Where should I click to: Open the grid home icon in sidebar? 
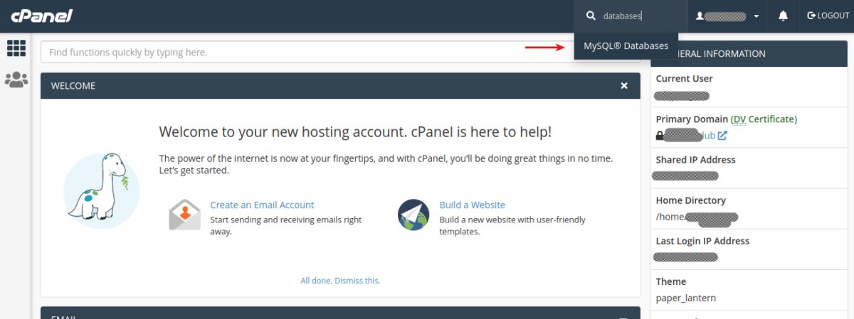(16, 48)
